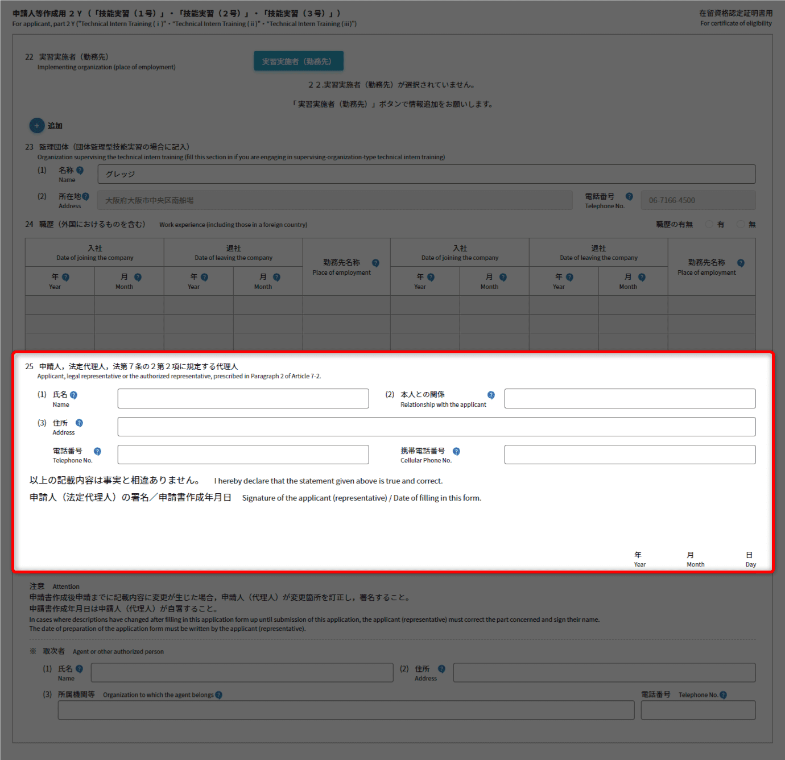Click the blue plus 追加 add icon
The image size is (785, 760).
(36, 126)
